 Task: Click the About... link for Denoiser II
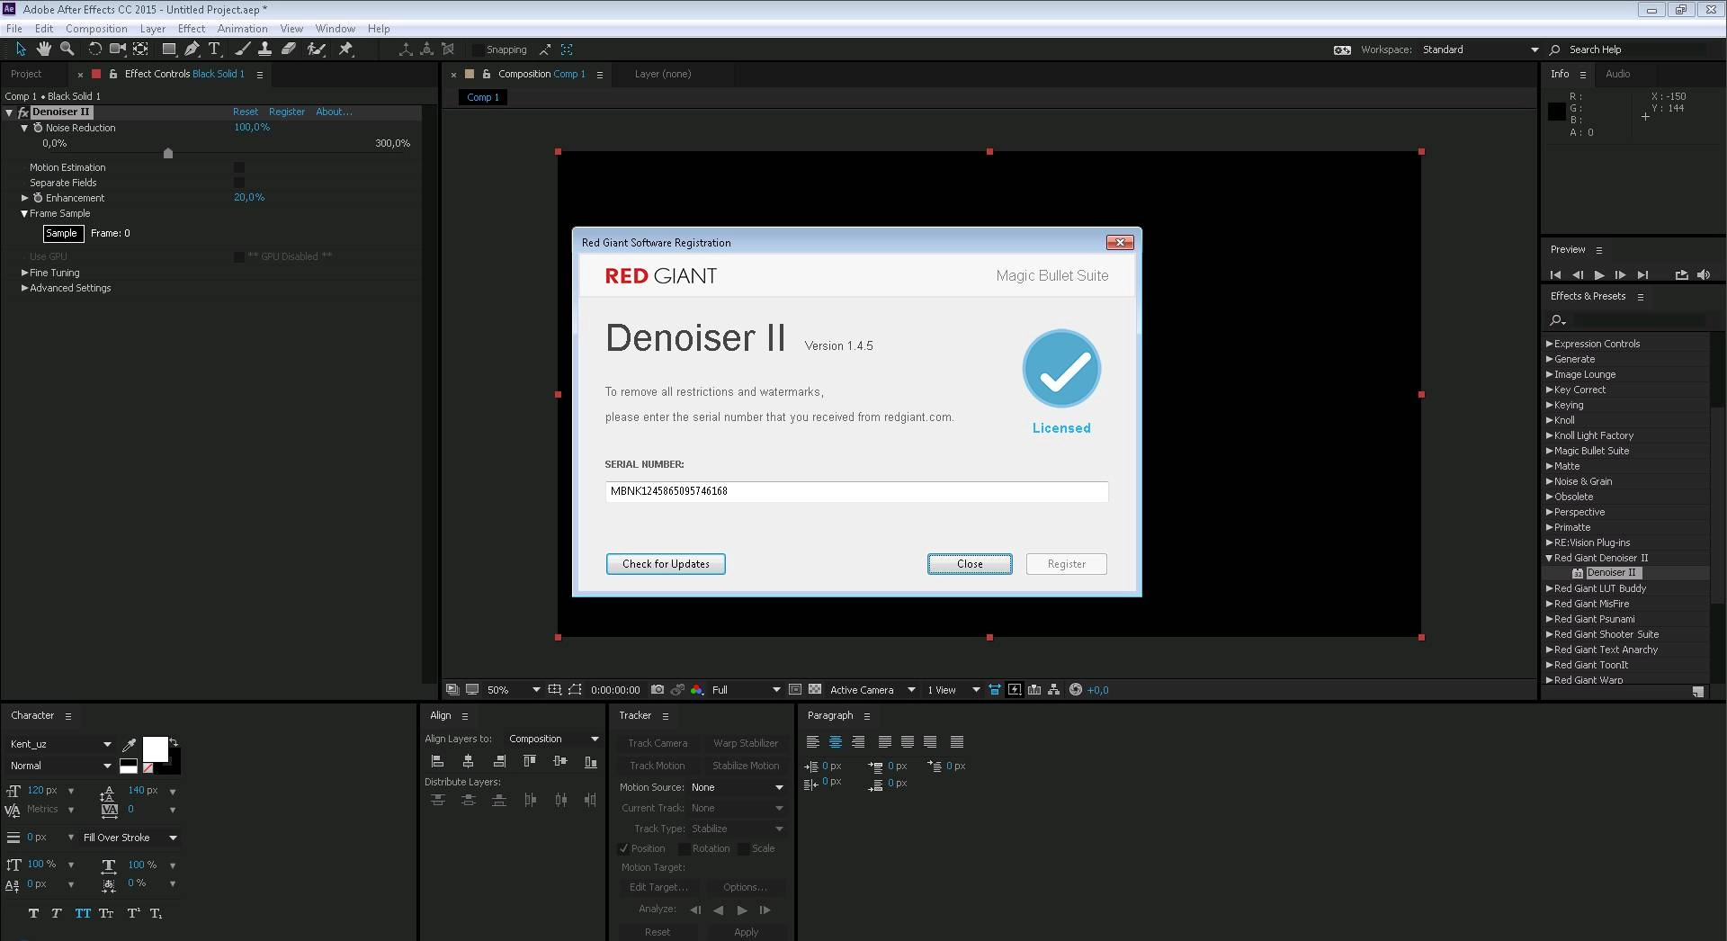[334, 112]
